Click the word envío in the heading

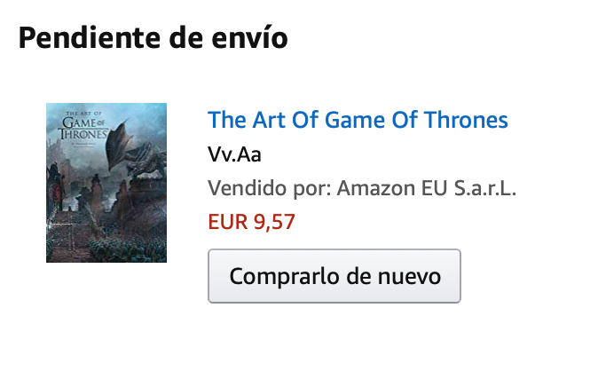coord(249,37)
